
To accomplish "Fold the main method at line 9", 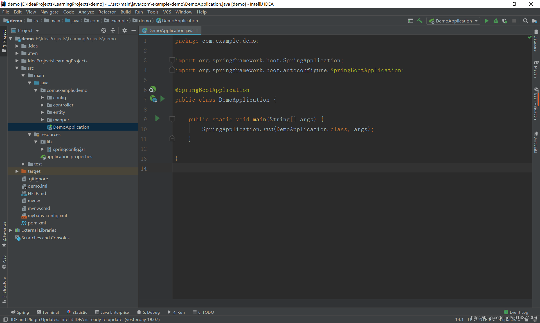I will [x=172, y=119].
